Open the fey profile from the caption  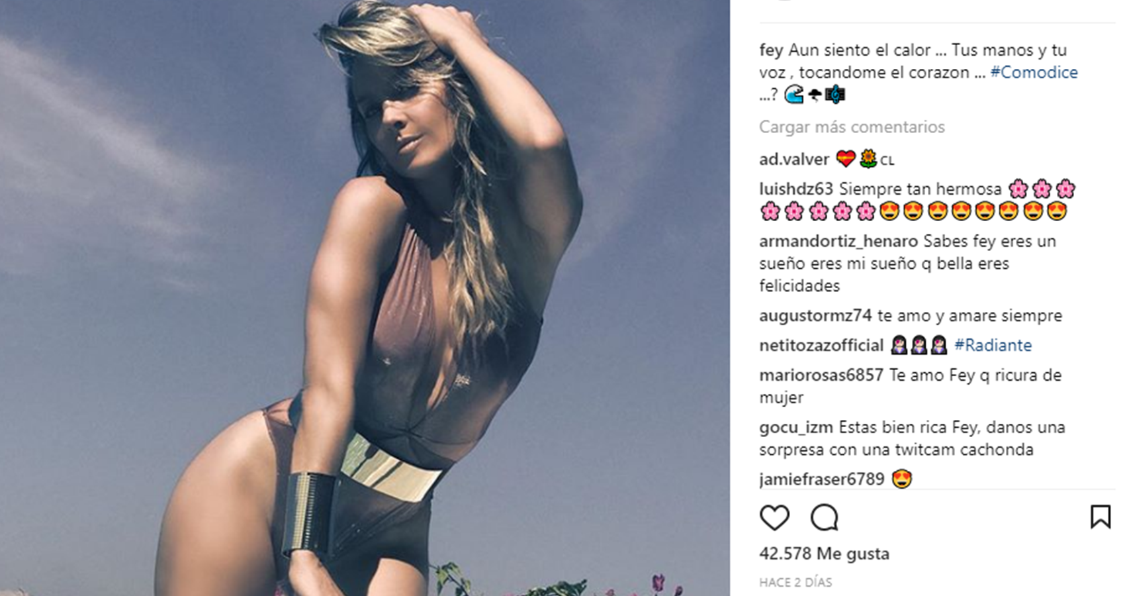click(771, 50)
